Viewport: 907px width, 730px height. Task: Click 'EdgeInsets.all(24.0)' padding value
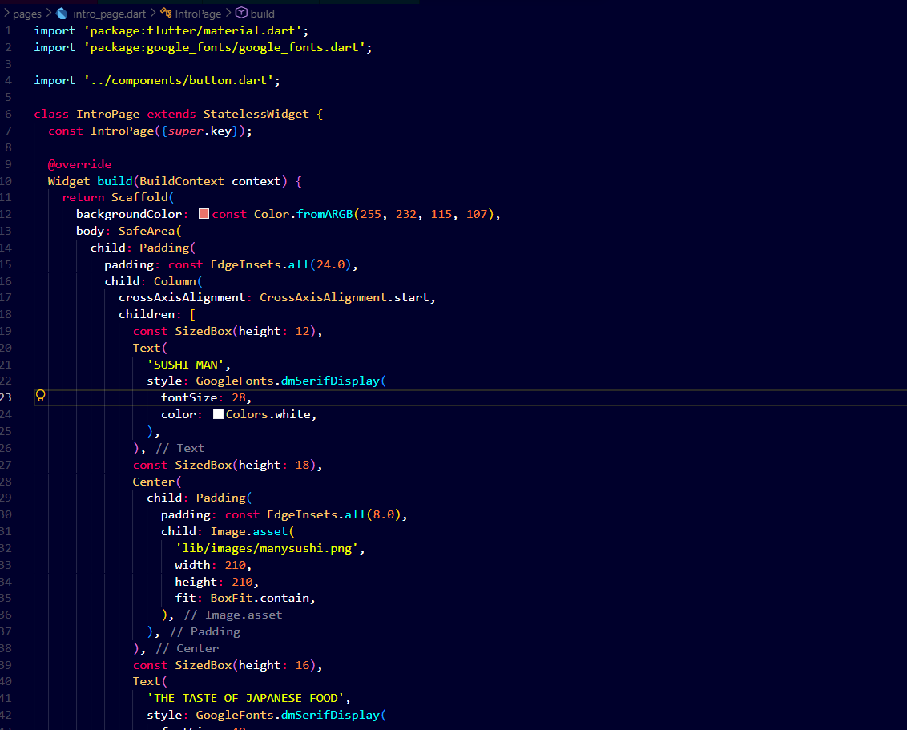click(280, 264)
